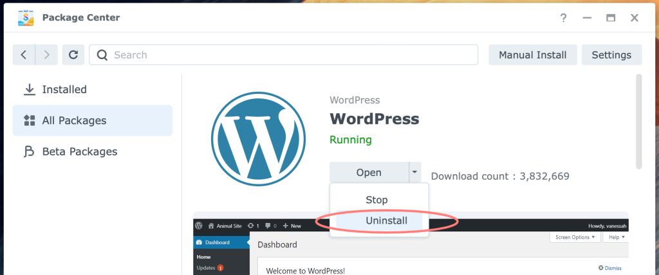Open help with the question mark icon
Viewport: 659px width, 275px height.
[x=563, y=18]
